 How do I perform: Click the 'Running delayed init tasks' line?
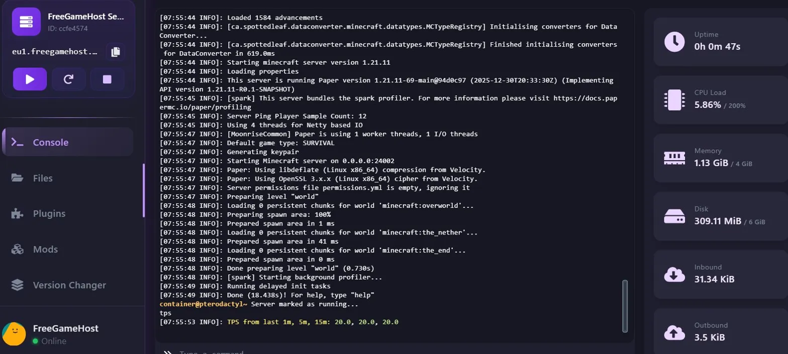(245, 286)
